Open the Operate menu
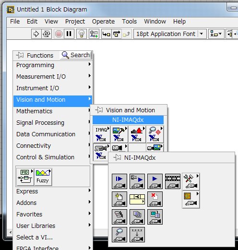This screenshot has height=250, width=238. [x=103, y=22]
